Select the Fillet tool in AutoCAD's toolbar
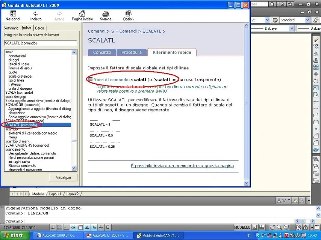Viewport: 321px width, 240px height. (x=316, y=143)
